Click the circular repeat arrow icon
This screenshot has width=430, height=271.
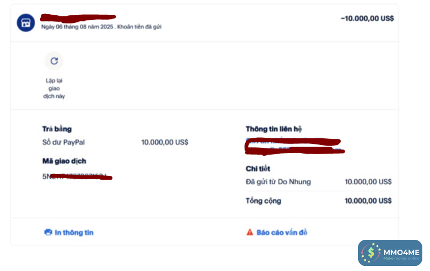pos(54,61)
